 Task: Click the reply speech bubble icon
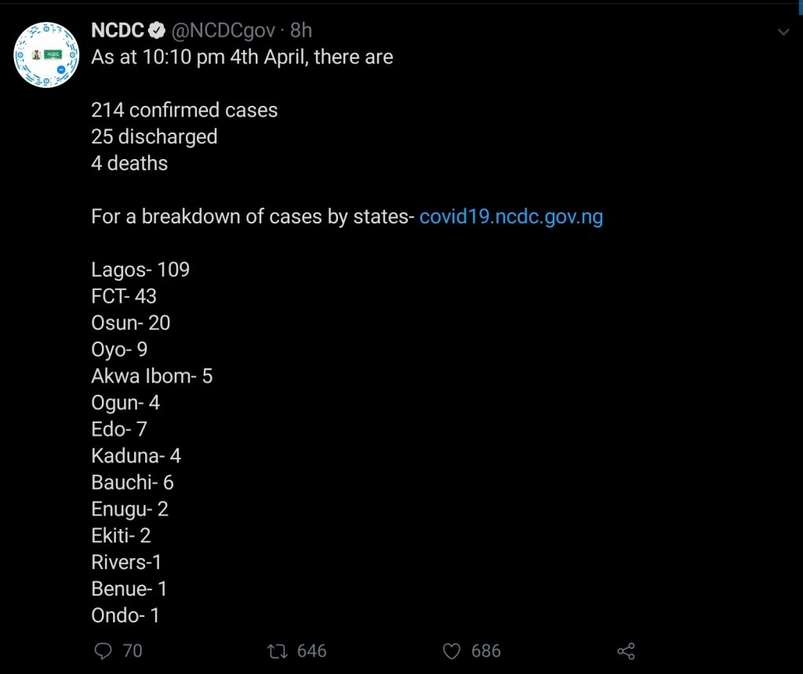103,650
